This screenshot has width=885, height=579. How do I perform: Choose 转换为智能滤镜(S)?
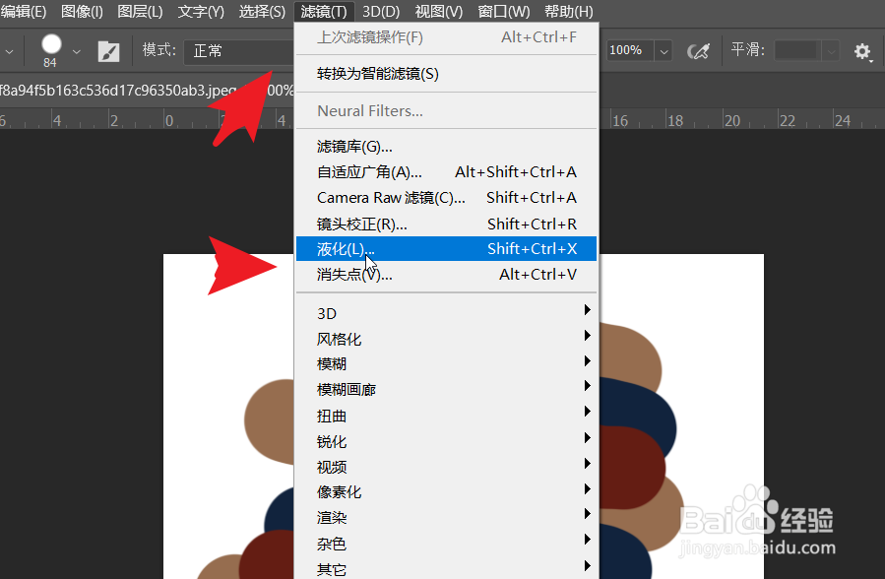tap(446, 74)
